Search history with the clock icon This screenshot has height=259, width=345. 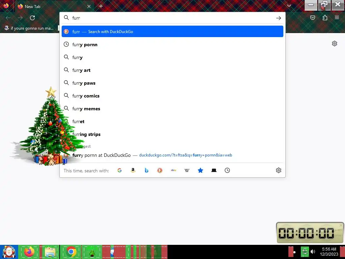pos(227,170)
